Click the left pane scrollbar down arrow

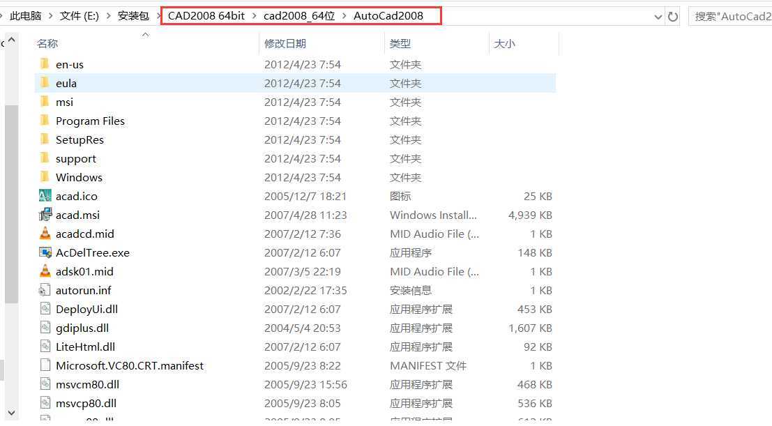[12, 413]
